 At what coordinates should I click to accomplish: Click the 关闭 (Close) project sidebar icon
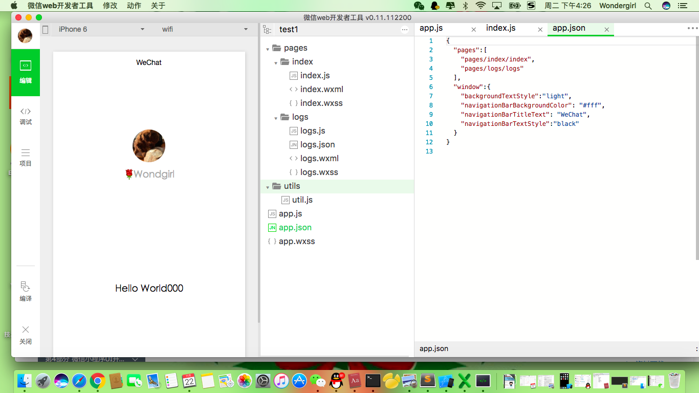point(26,335)
